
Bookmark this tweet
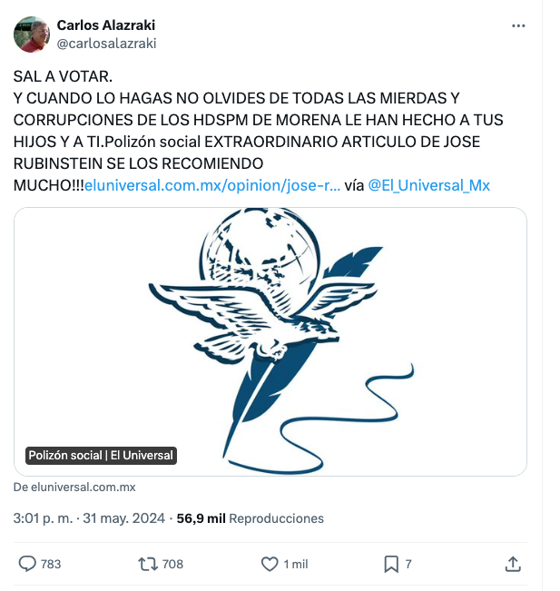(391, 565)
